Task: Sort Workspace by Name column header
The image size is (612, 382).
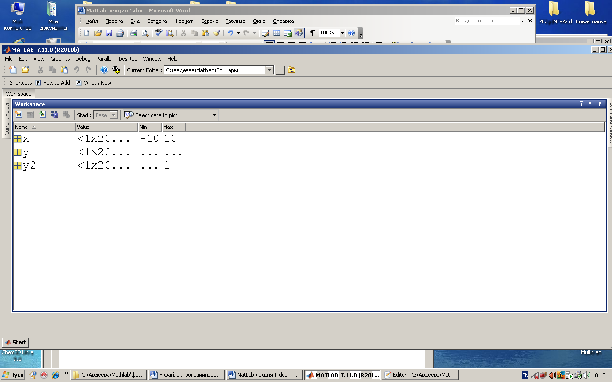Action: point(44,127)
